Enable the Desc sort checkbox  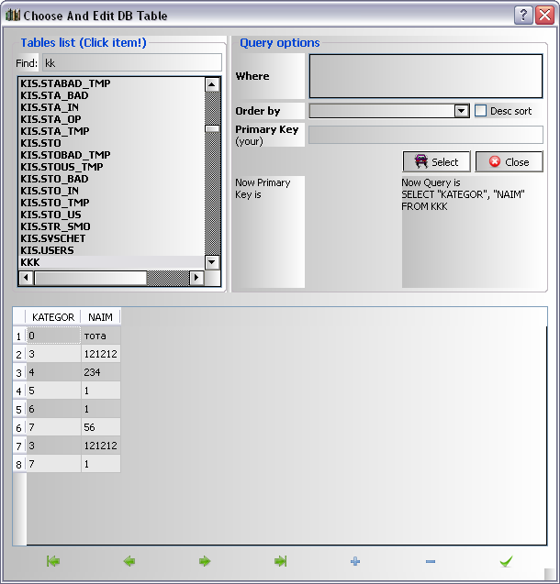tap(480, 111)
